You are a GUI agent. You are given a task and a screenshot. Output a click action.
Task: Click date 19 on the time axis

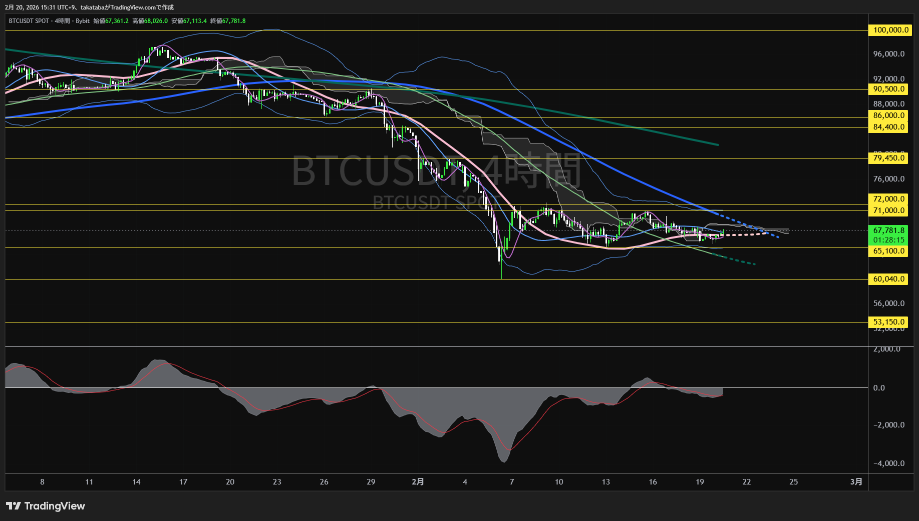pyautogui.click(x=700, y=482)
